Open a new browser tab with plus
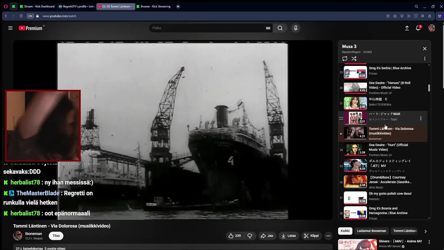This screenshot has height=250, width=444. (x=178, y=6)
